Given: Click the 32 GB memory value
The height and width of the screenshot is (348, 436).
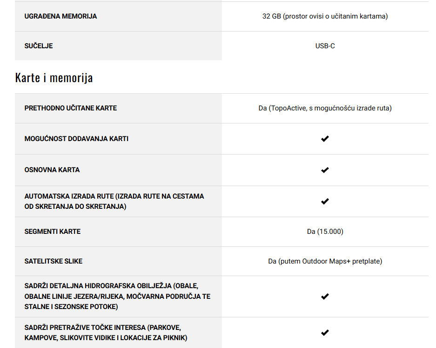Looking at the screenshot, I should [325, 16].
